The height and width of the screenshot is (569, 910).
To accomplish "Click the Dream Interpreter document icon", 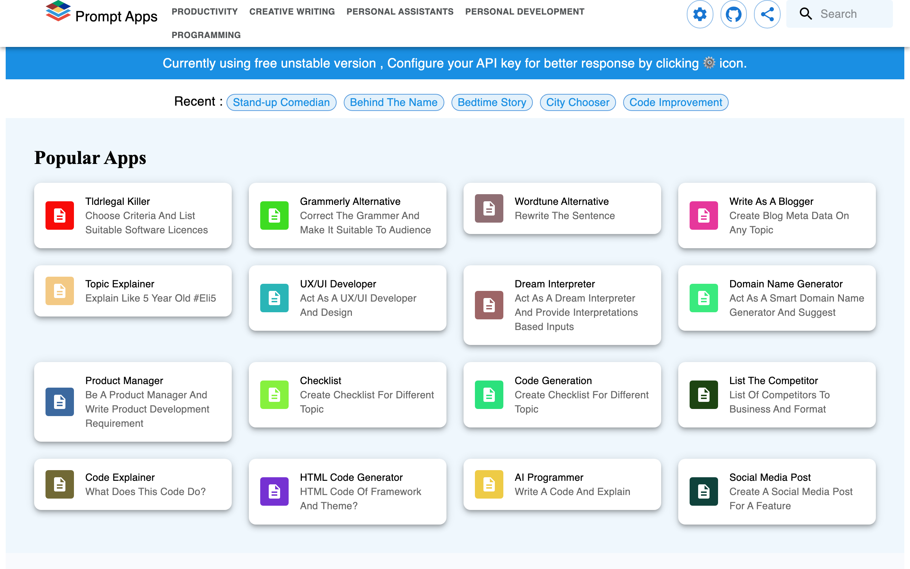I will coord(489,305).
